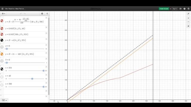Zoom in on the graph
Screen dimensions: 191x107
[x=188, y=18]
